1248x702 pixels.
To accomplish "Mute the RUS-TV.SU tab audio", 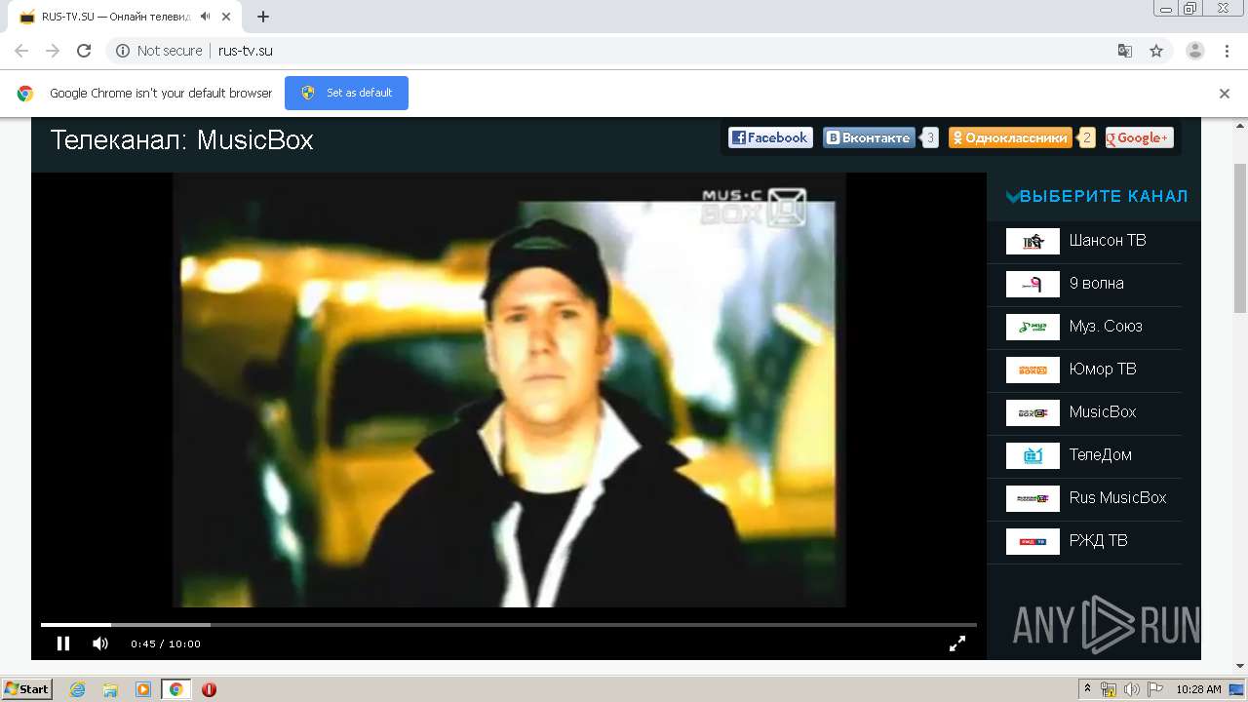I will (x=206, y=17).
